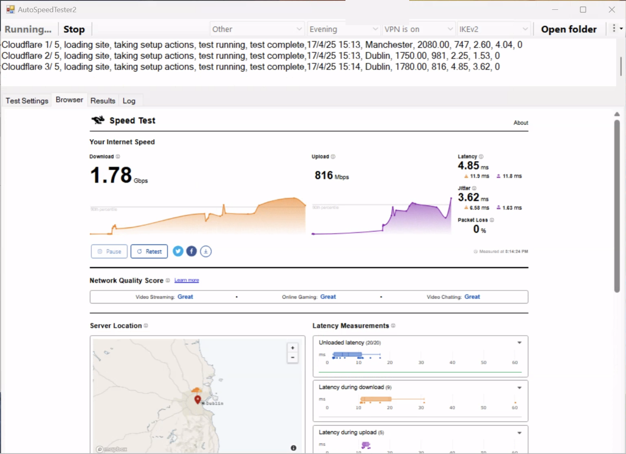Click info icon next to Network Quality Score

tap(168, 280)
